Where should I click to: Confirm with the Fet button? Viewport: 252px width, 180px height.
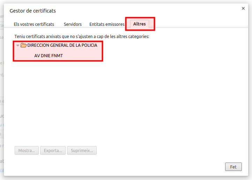(x=233, y=167)
